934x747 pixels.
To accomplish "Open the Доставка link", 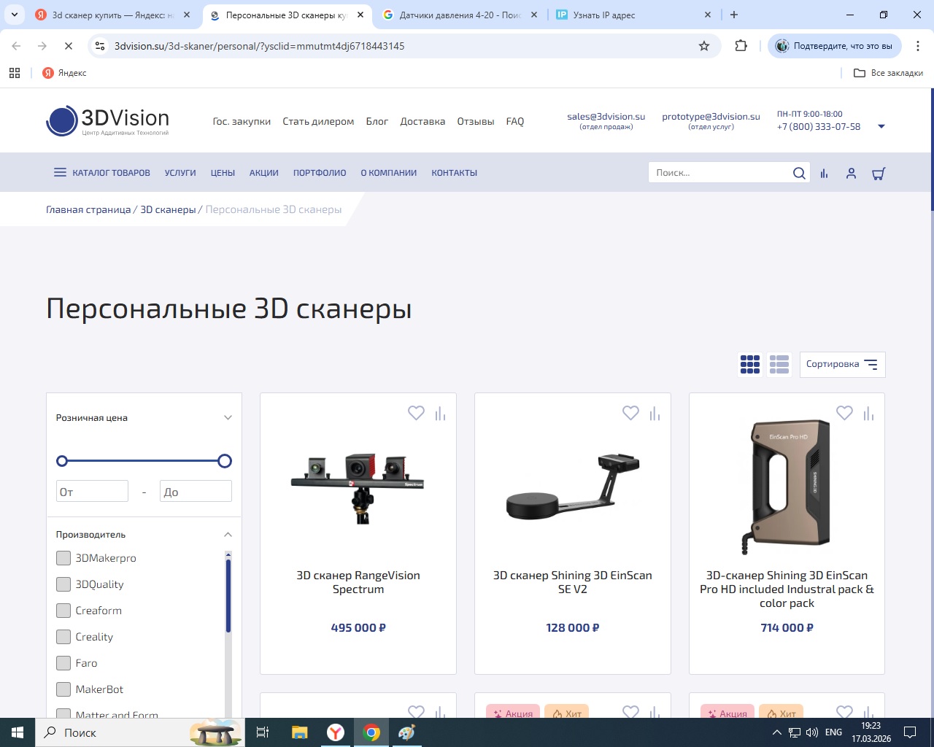I will (422, 122).
